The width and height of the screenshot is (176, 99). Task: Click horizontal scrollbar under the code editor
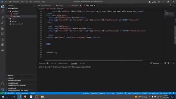[x=94, y=61]
